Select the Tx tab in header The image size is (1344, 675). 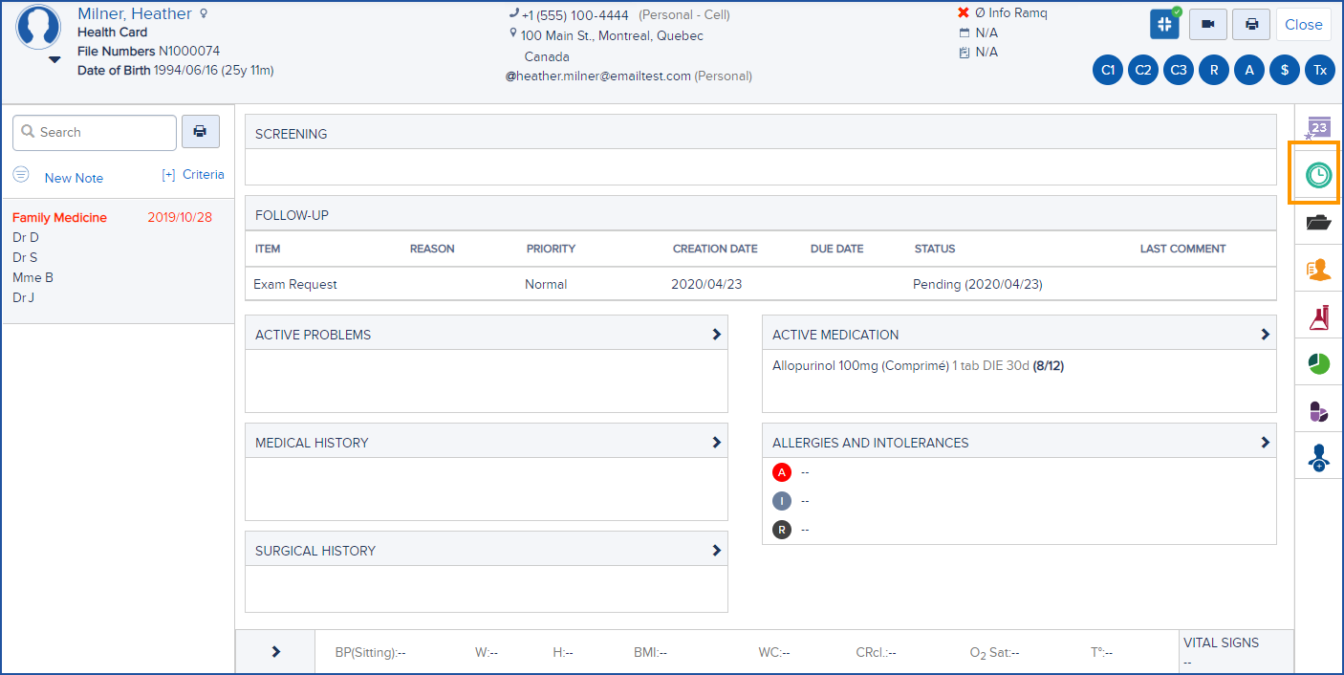(1319, 70)
